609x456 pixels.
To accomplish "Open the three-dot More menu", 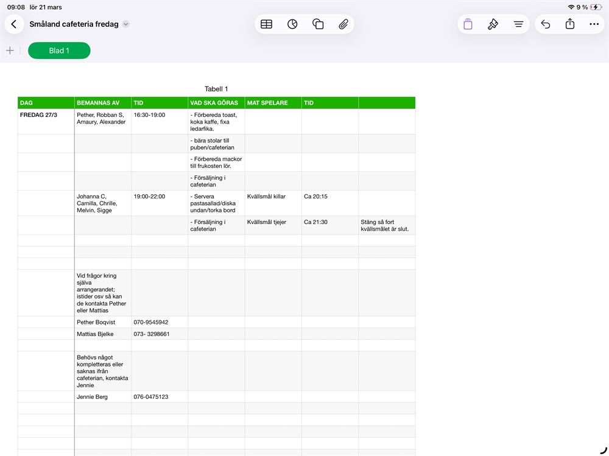I will [x=594, y=24].
